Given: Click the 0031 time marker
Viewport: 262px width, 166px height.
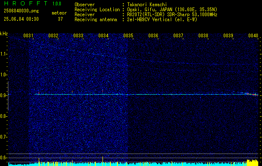Looking at the screenshot, I should 28,36.
